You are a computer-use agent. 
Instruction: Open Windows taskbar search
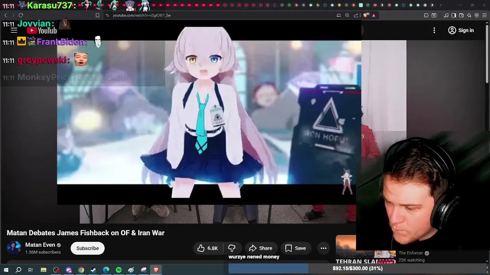(18, 270)
